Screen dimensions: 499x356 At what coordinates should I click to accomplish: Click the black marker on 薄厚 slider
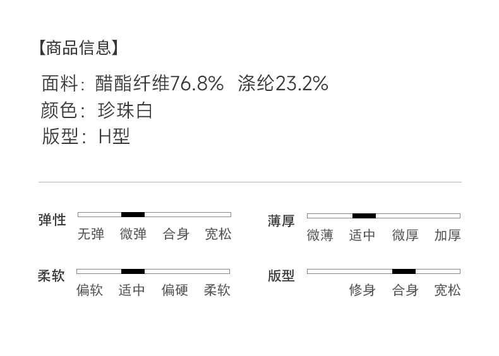coord(364,216)
